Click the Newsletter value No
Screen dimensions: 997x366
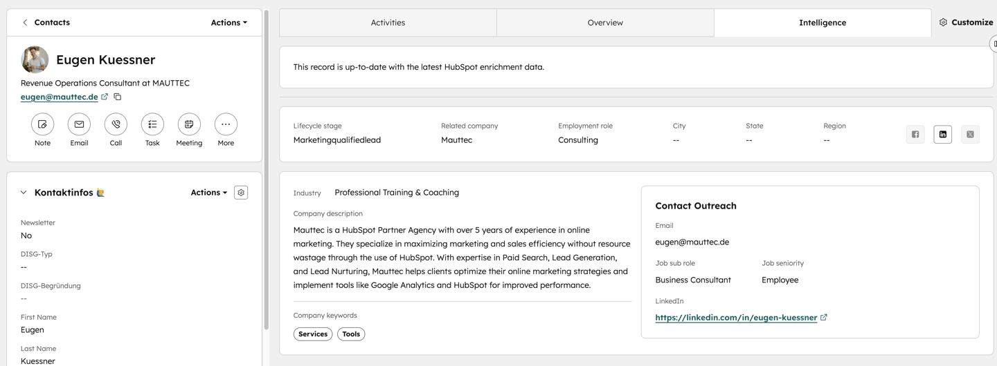pyautogui.click(x=26, y=235)
